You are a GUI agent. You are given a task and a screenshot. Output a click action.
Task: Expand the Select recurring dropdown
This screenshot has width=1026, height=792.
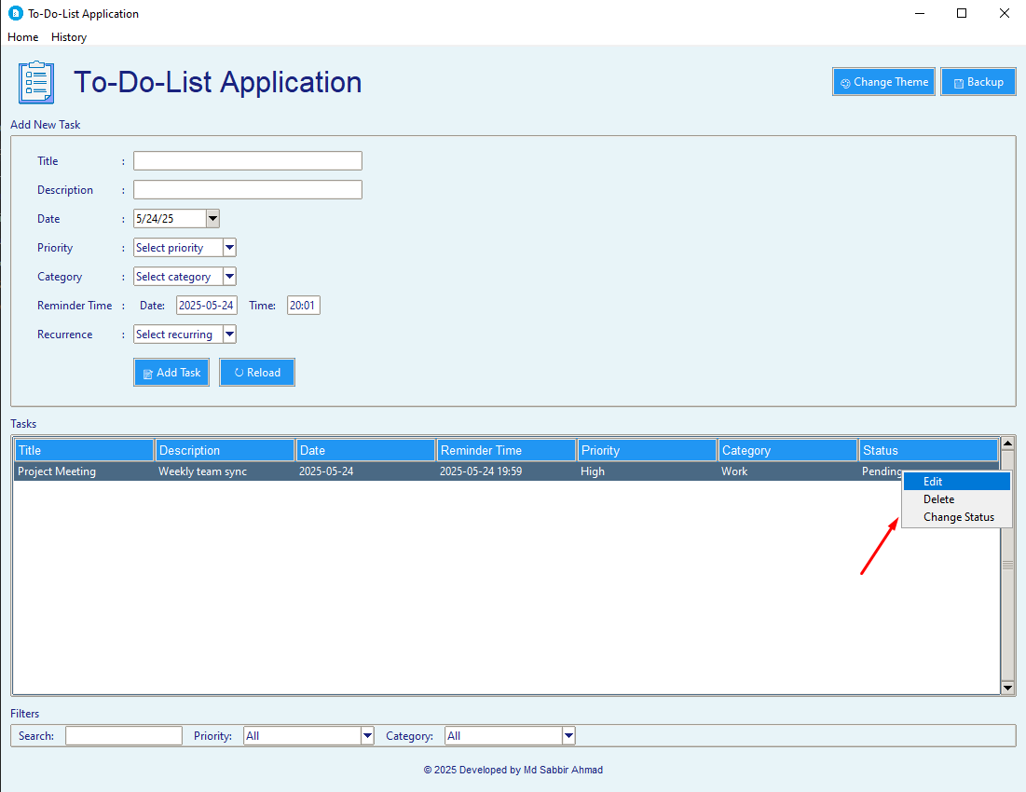[229, 335]
